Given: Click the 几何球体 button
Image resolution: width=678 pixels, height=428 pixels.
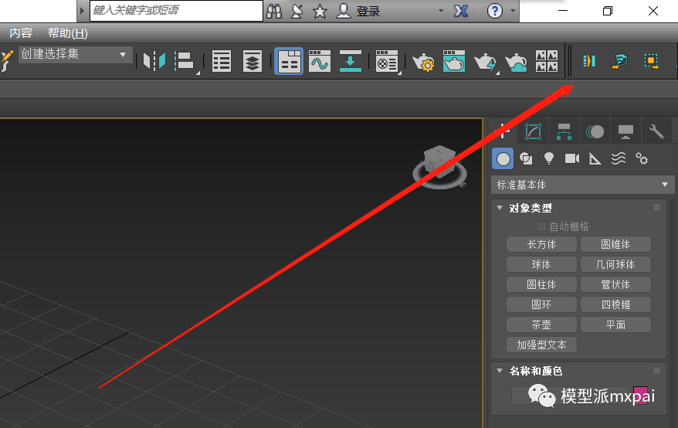Looking at the screenshot, I should [x=615, y=264].
